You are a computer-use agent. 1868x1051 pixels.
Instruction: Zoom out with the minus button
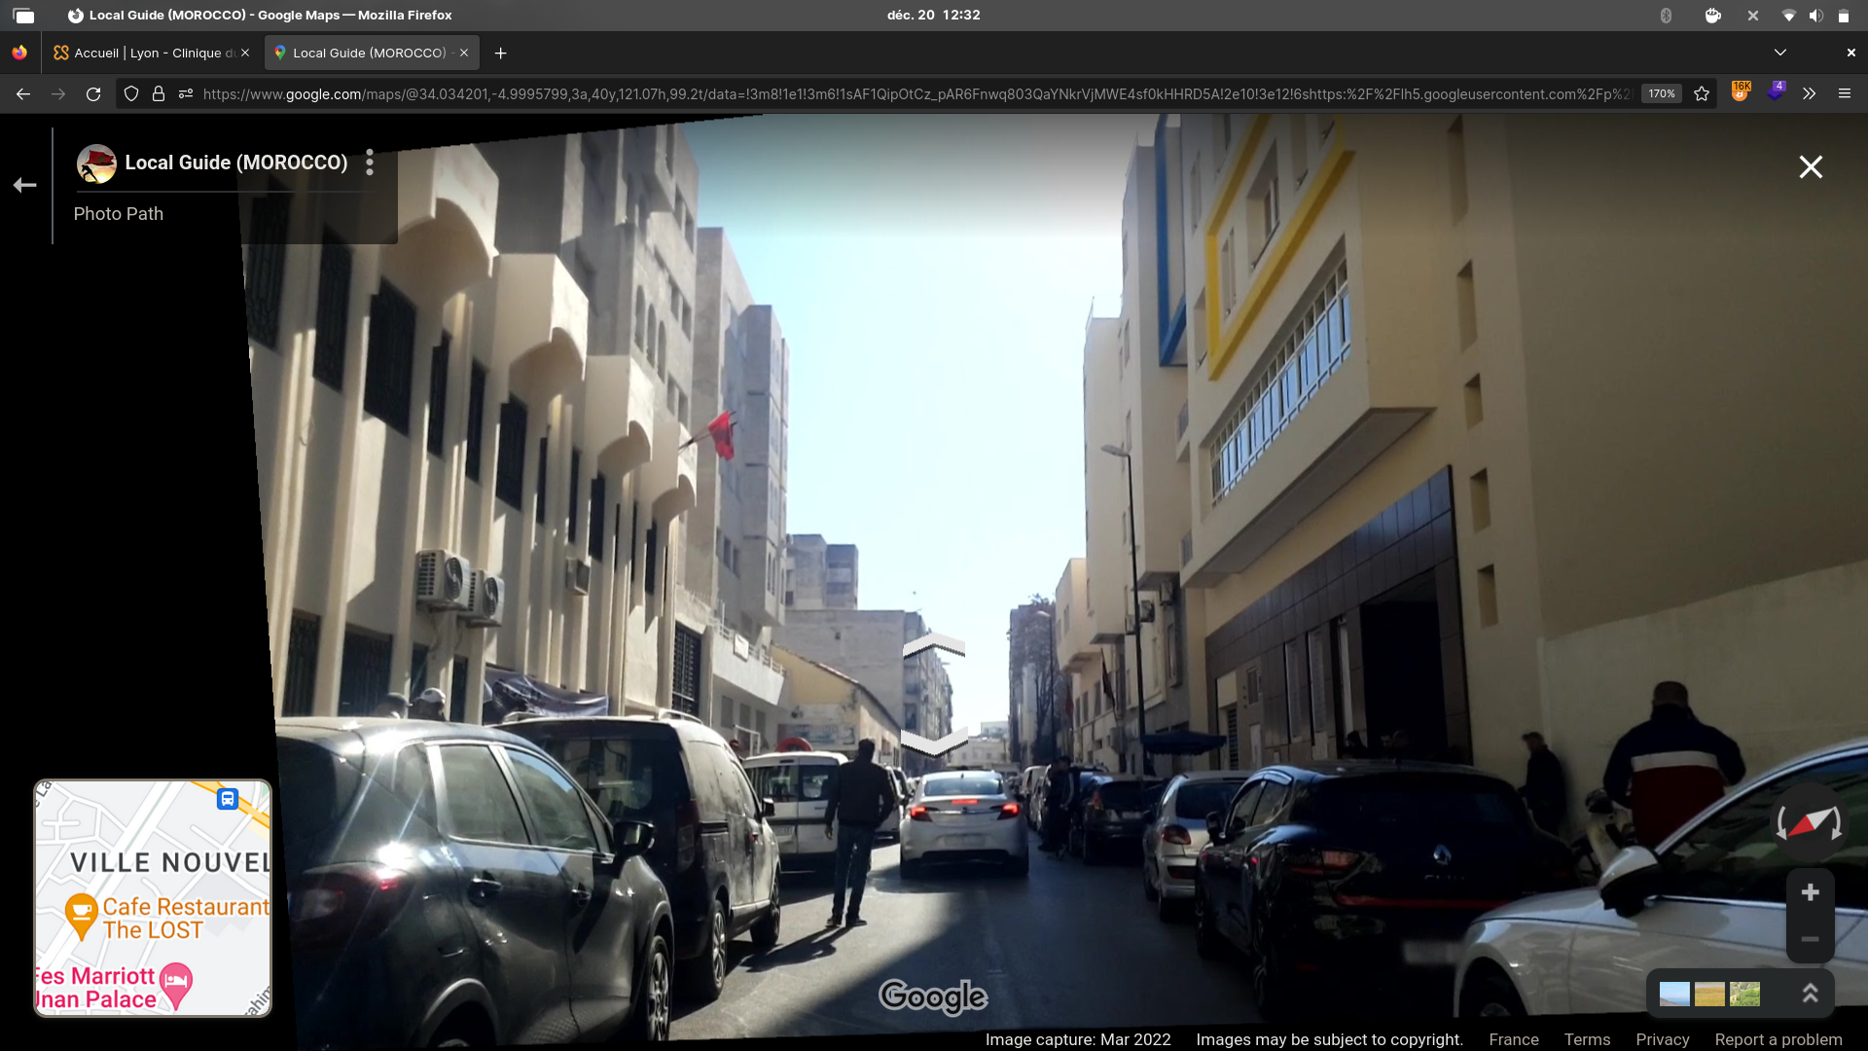click(1810, 939)
